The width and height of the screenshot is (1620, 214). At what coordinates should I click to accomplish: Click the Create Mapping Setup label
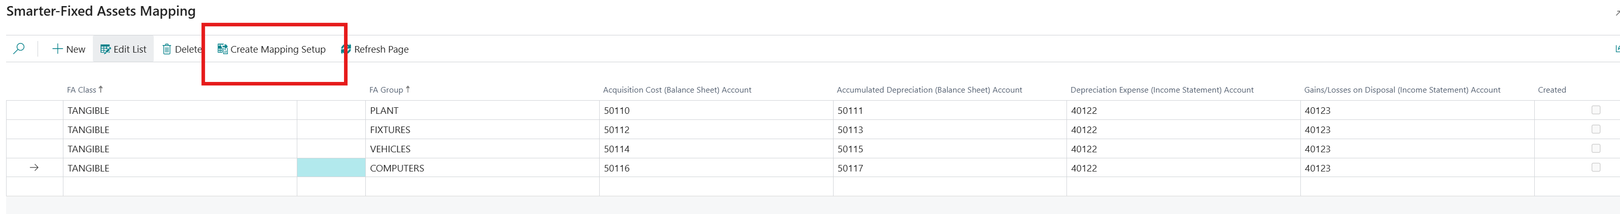pyautogui.click(x=278, y=49)
